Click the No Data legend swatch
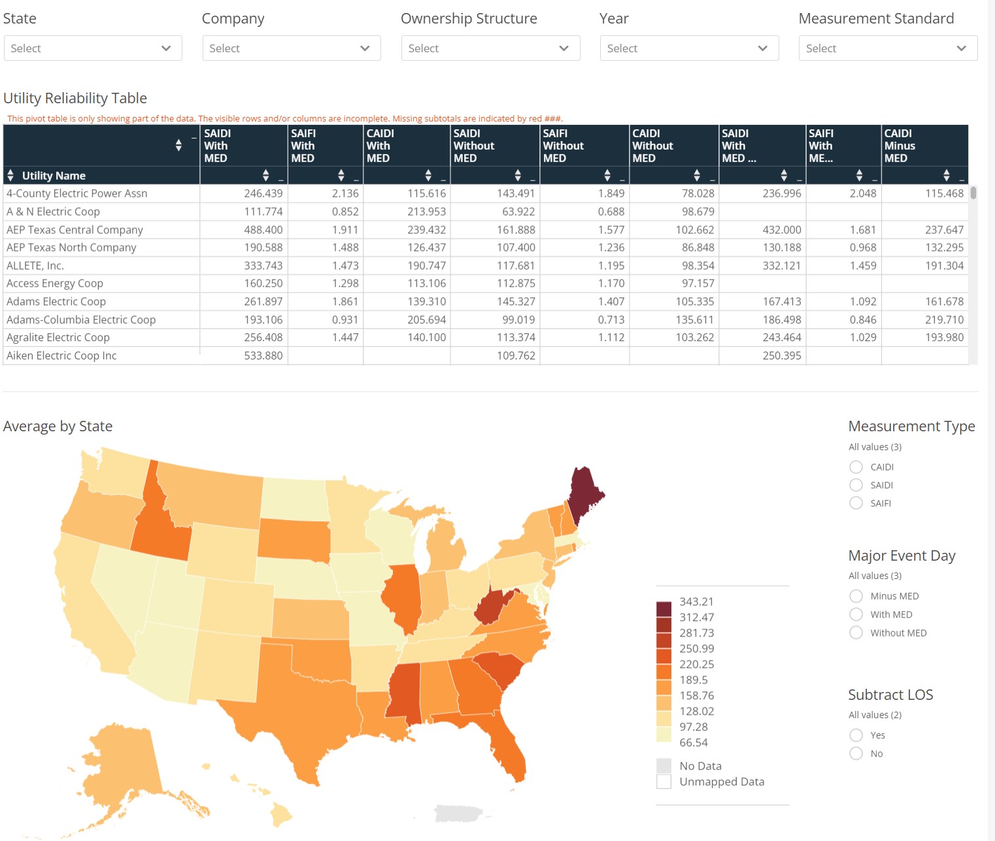This screenshot has width=995, height=841. click(664, 766)
